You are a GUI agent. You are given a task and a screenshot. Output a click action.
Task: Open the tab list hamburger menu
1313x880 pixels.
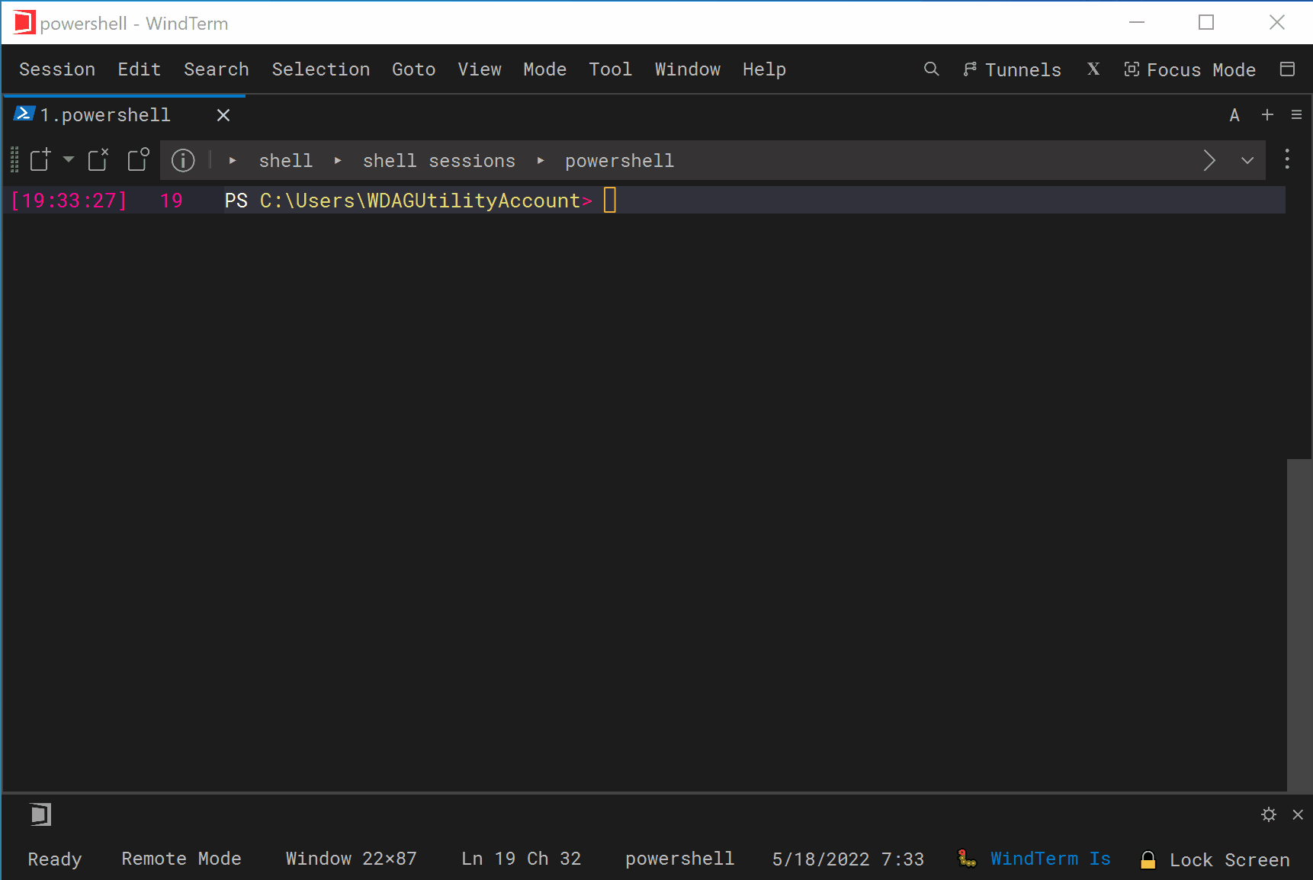pyautogui.click(x=1296, y=114)
